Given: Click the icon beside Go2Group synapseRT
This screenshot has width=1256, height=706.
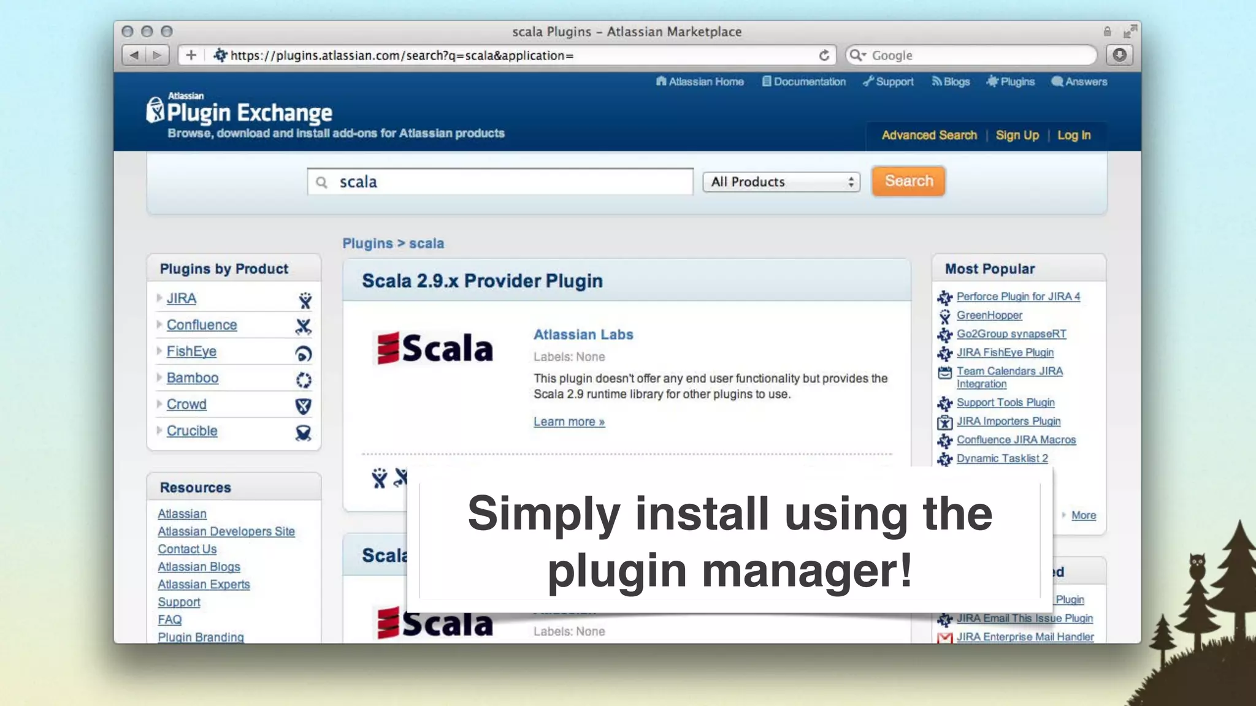Looking at the screenshot, I should coord(944,335).
